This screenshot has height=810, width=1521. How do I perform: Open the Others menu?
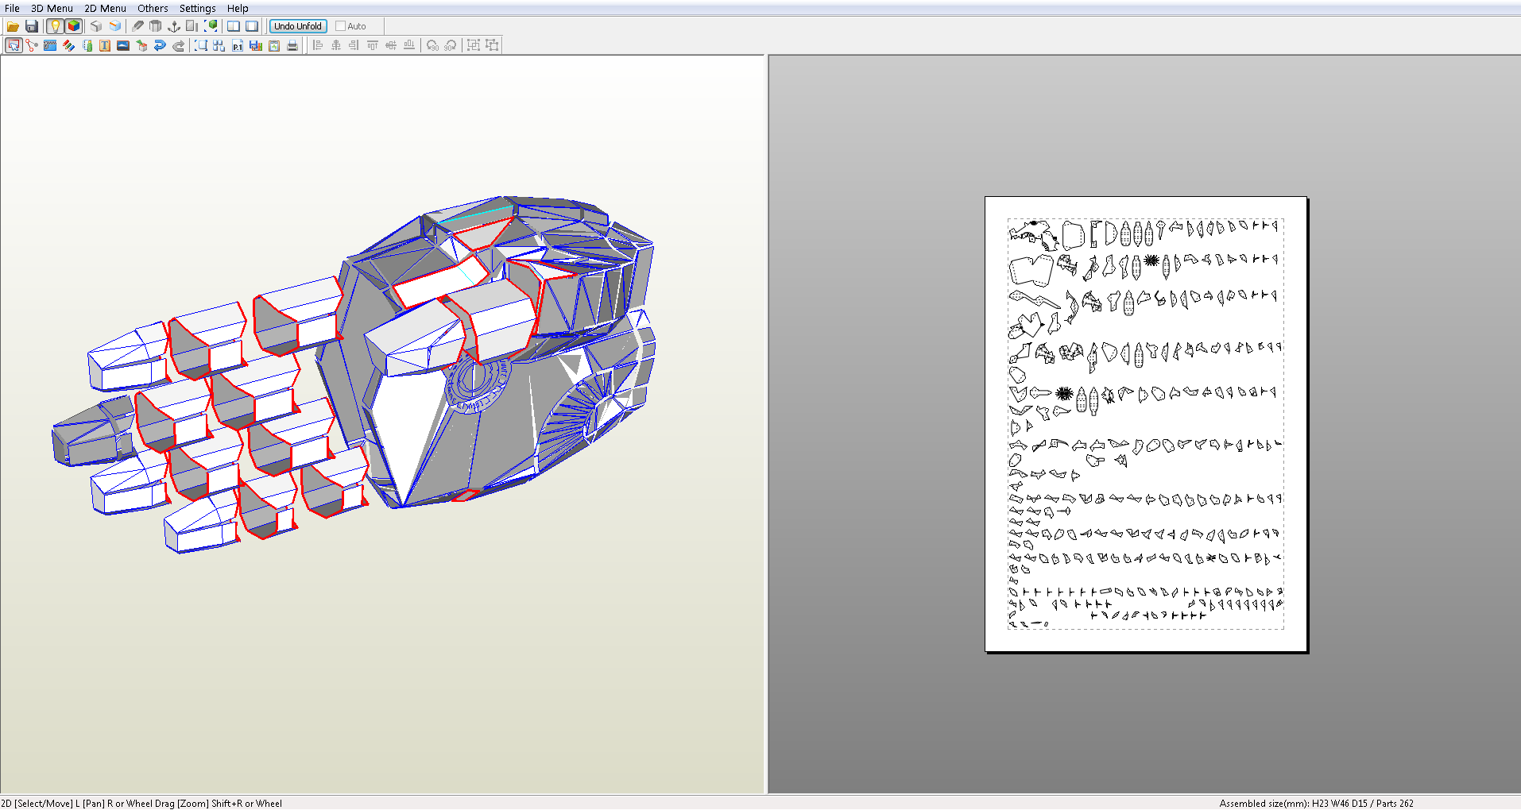pyautogui.click(x=153, y=8)
